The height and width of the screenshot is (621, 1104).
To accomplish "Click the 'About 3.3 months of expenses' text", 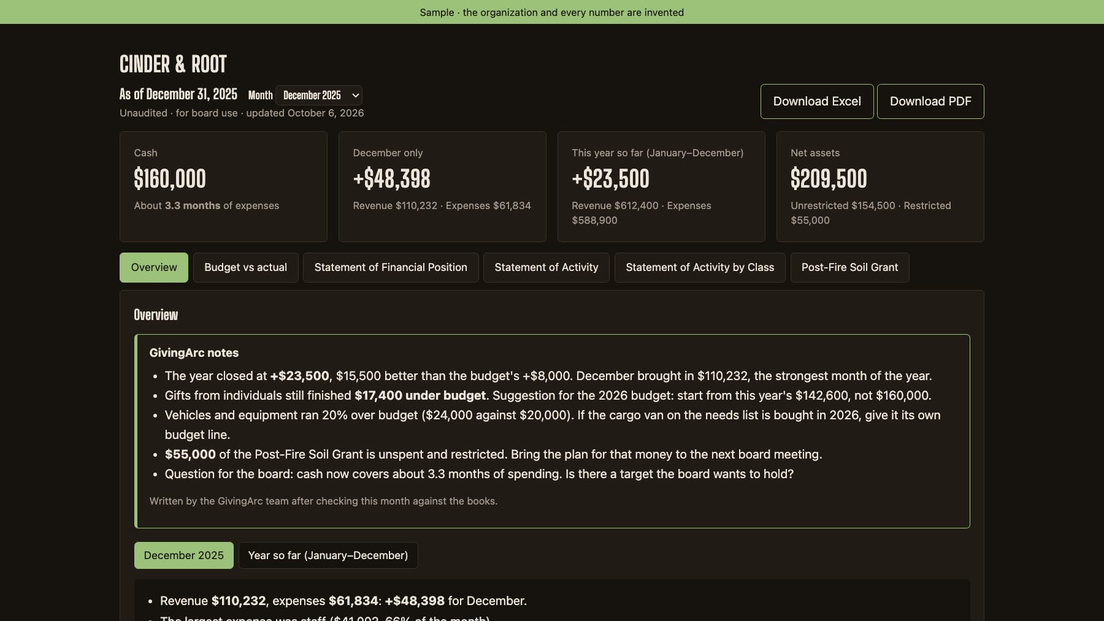I will point(207,206).
